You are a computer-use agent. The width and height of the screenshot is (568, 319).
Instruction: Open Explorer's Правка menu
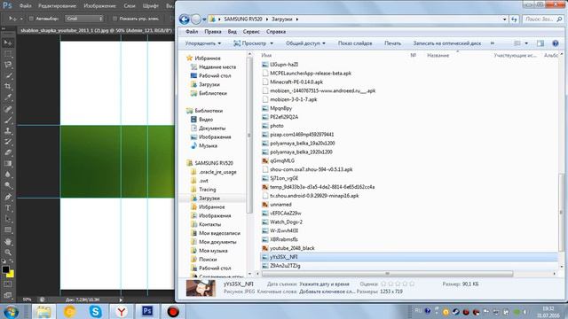tap(213, 32)
